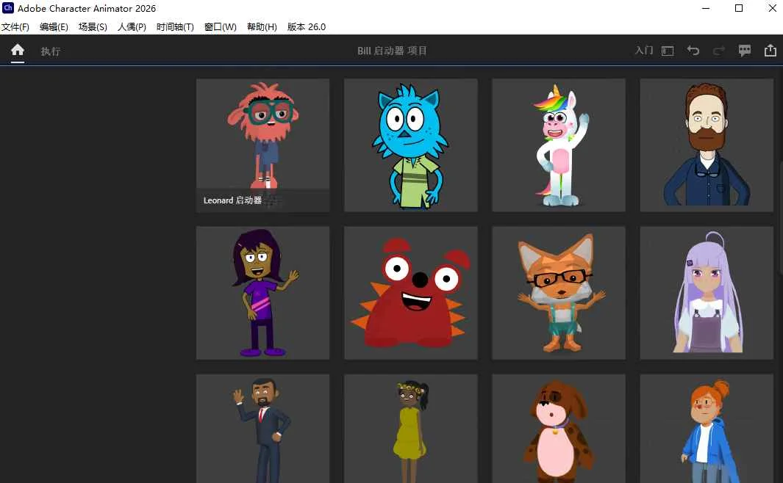Image resolution: width=783 pixels, height=483 pixels.
Task: Undo the last action with the arrow icon
Action: click(x=693, y=51)
